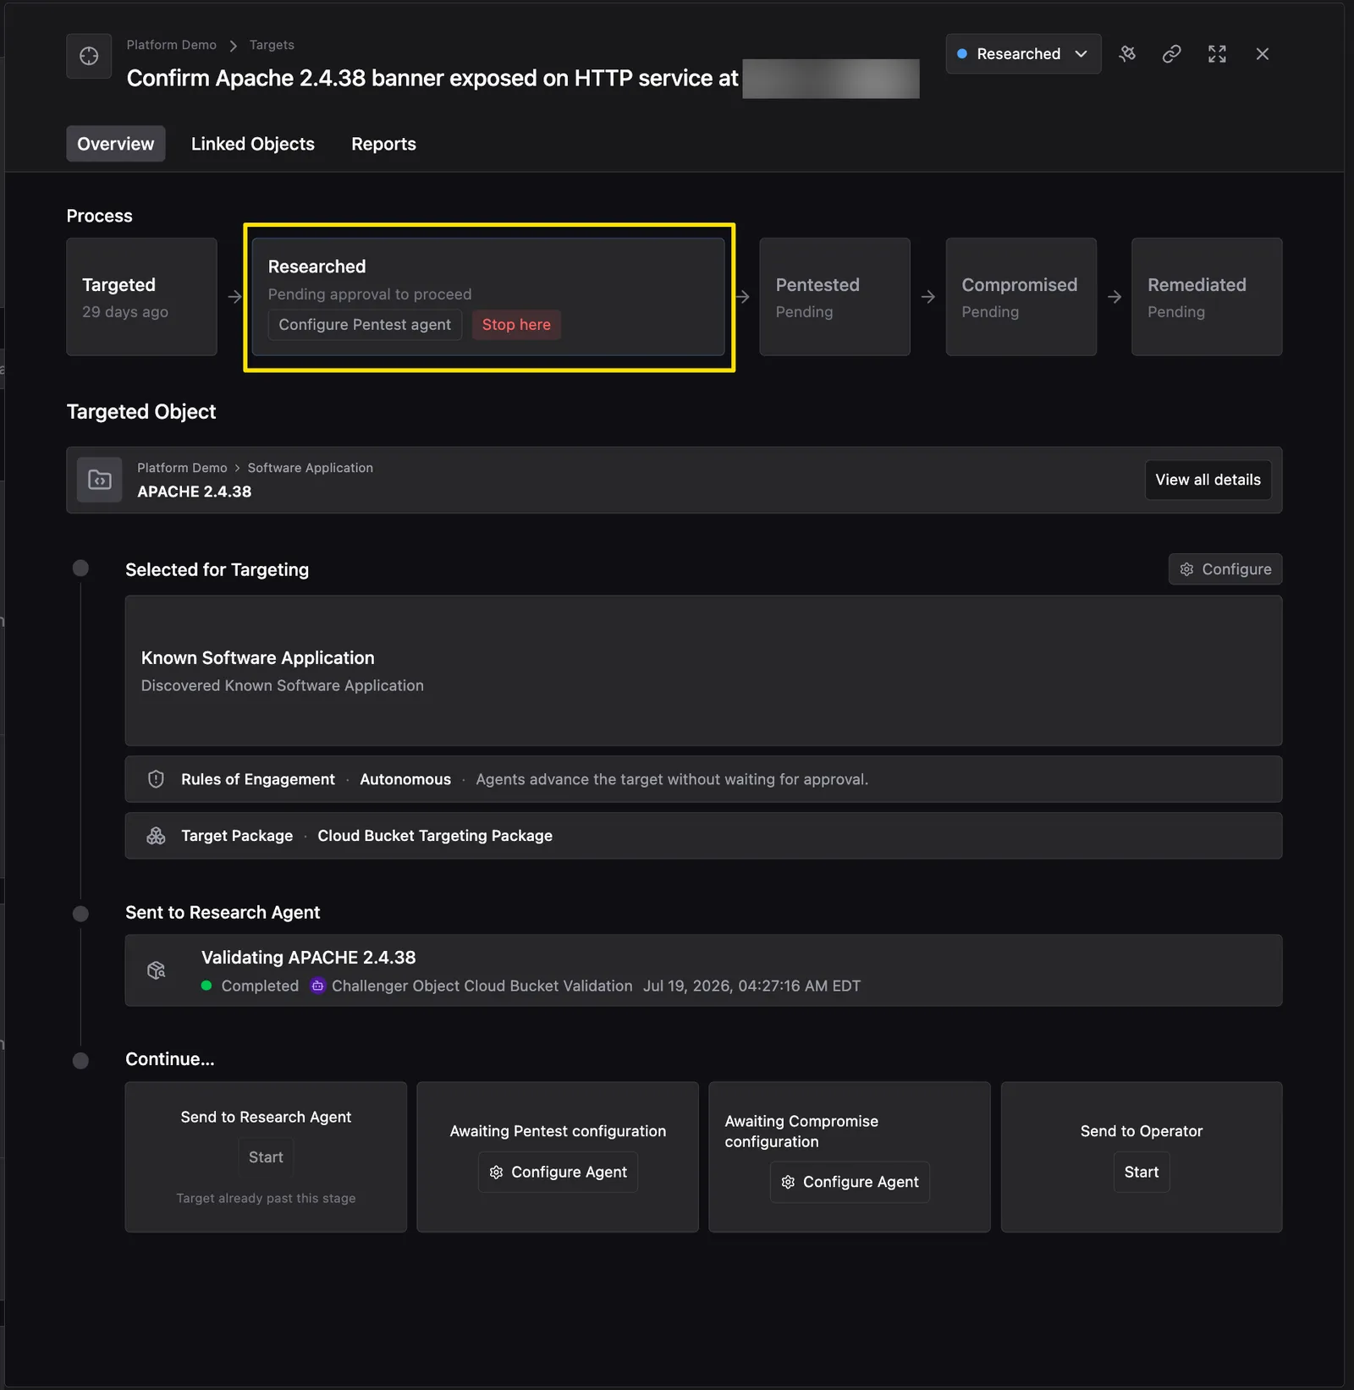The height and width of the screenshot is (1390, 1354).
Task: Click the Platform Demo breadcrumb at the top
Action: 171,45
